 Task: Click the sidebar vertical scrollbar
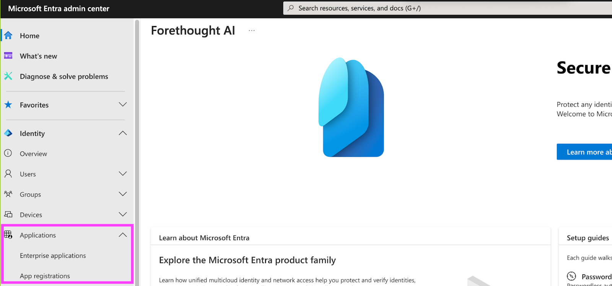click(137, 153)
